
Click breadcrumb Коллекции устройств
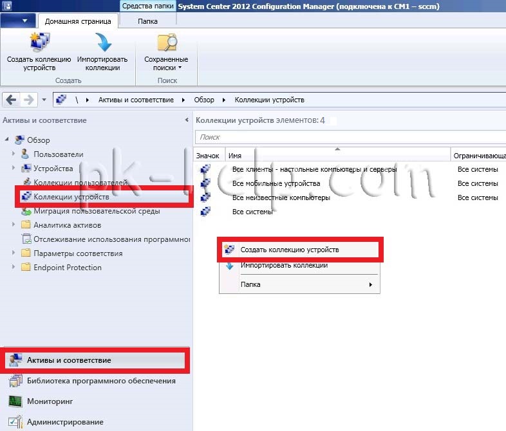(x=270, y=100)
